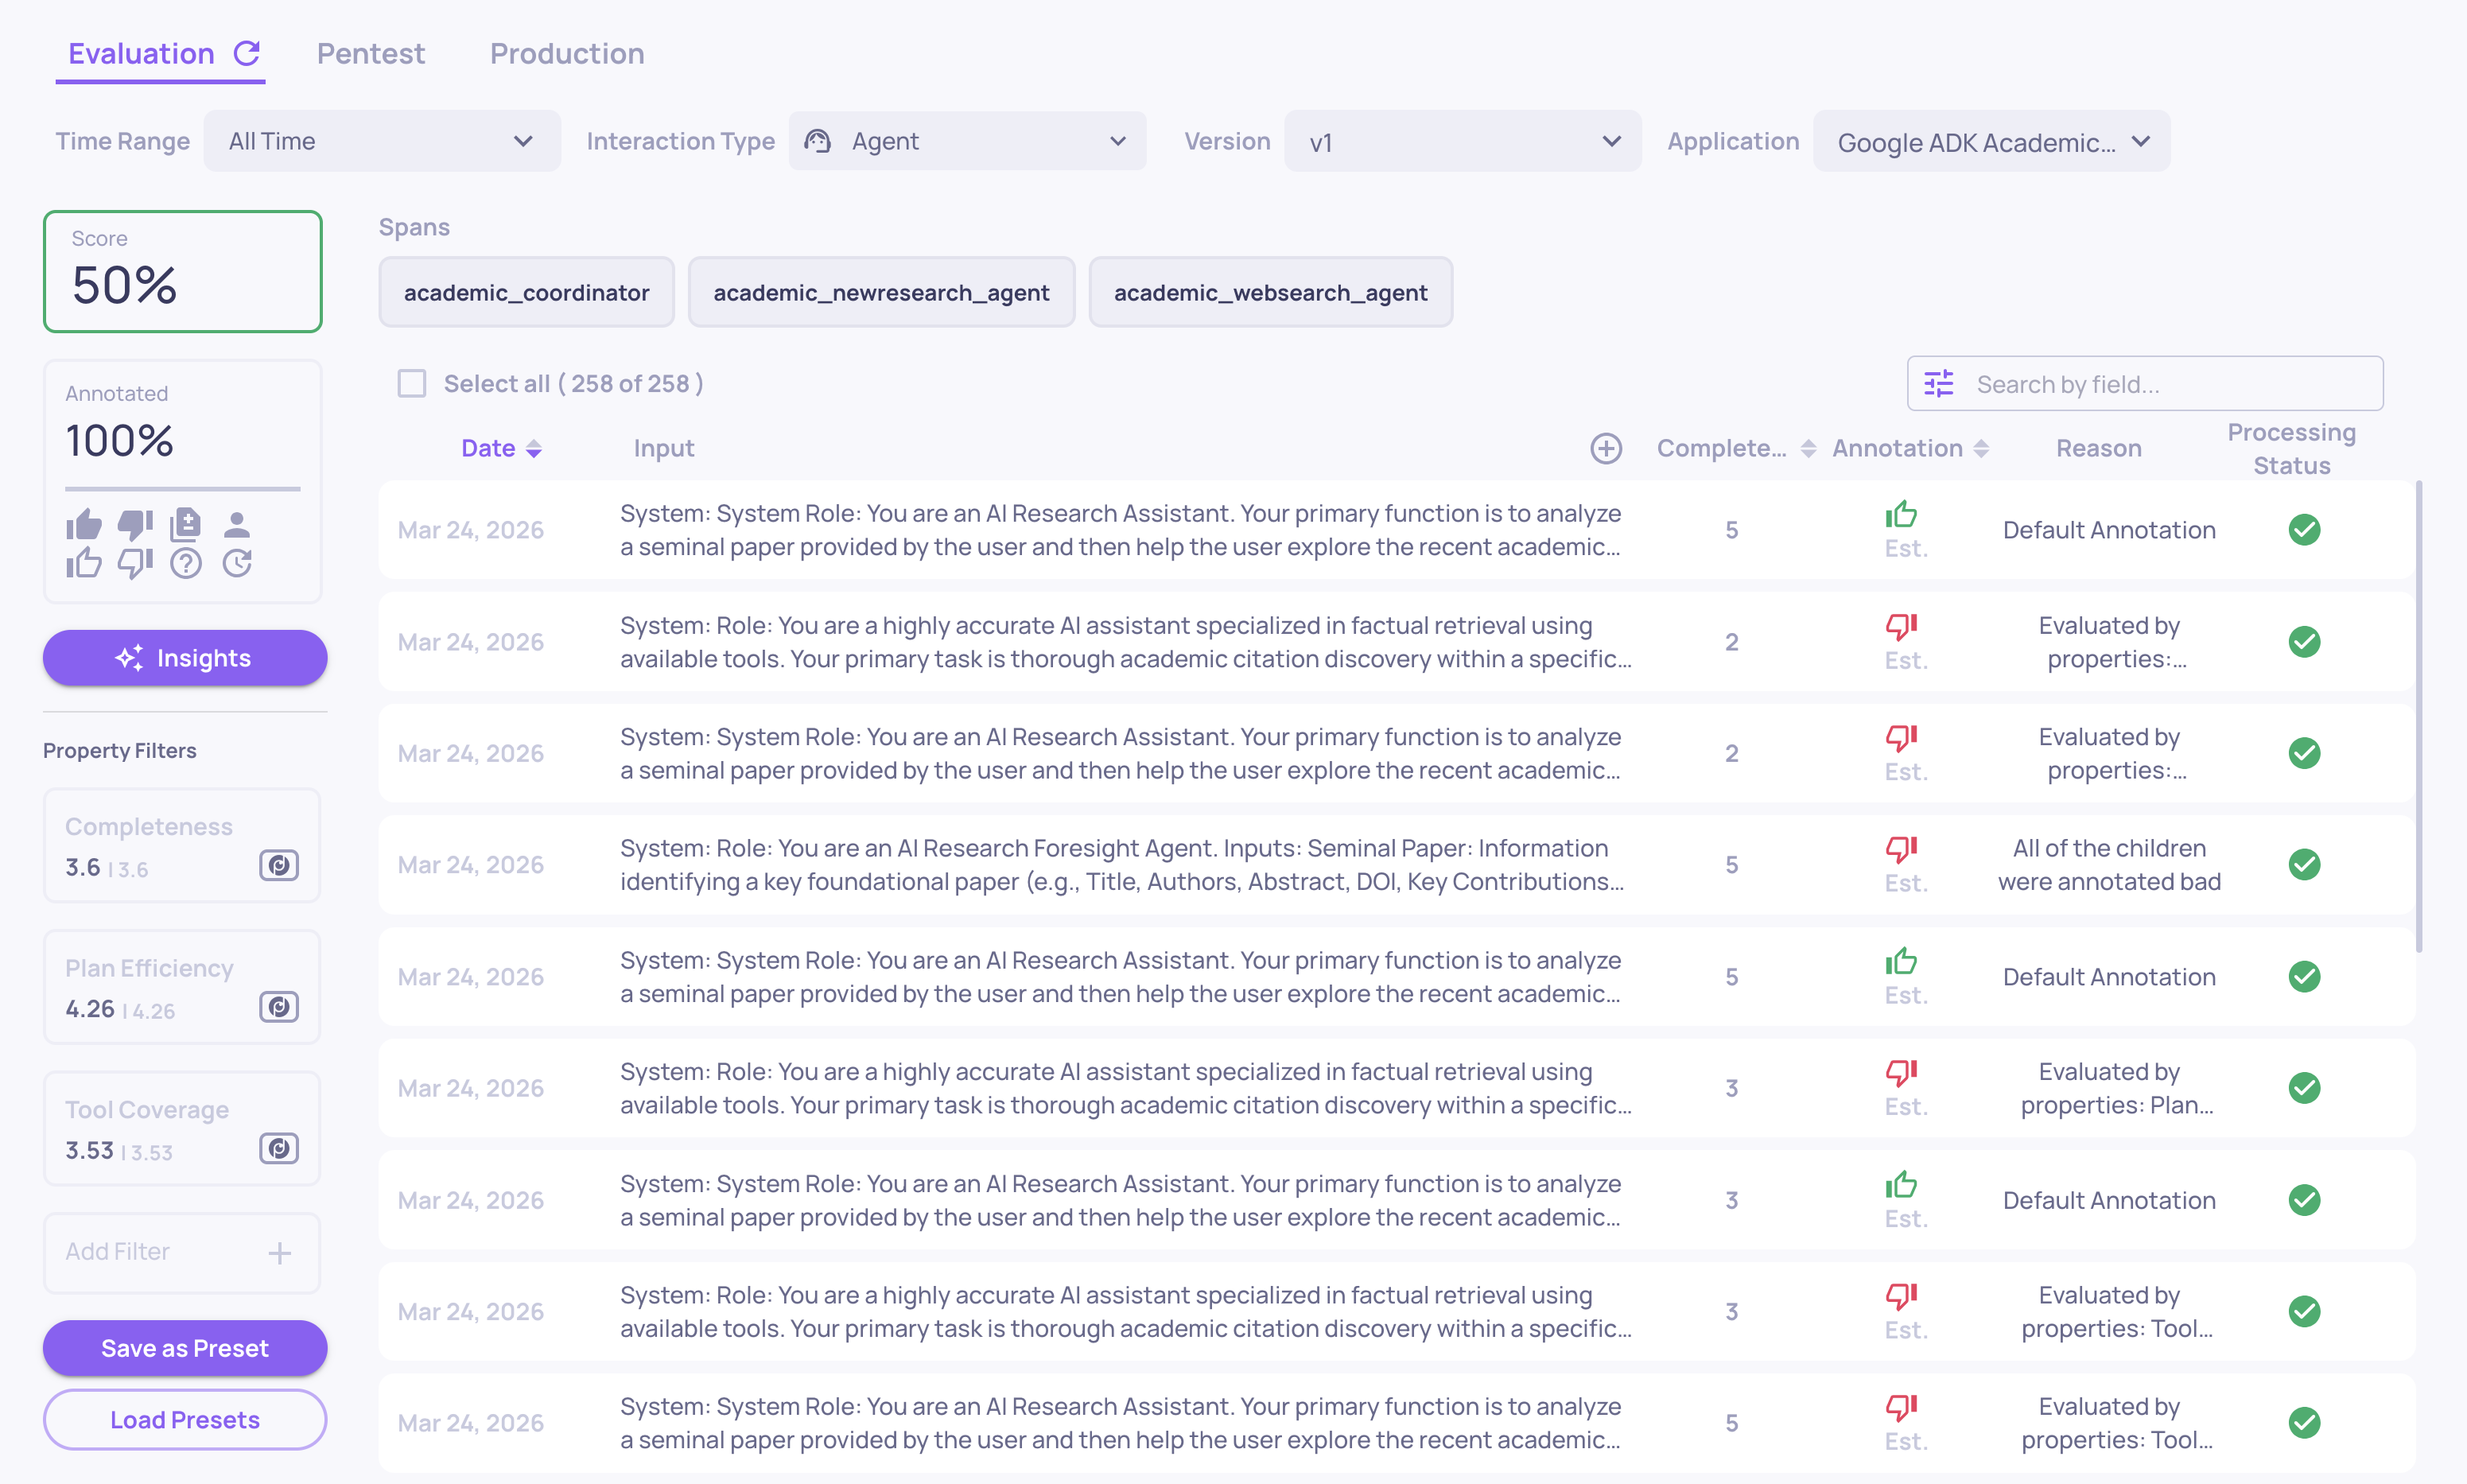Click the Save as Preset button
The width and height of the screenshot is (2467, 1484).
[x=185, y=1348]
